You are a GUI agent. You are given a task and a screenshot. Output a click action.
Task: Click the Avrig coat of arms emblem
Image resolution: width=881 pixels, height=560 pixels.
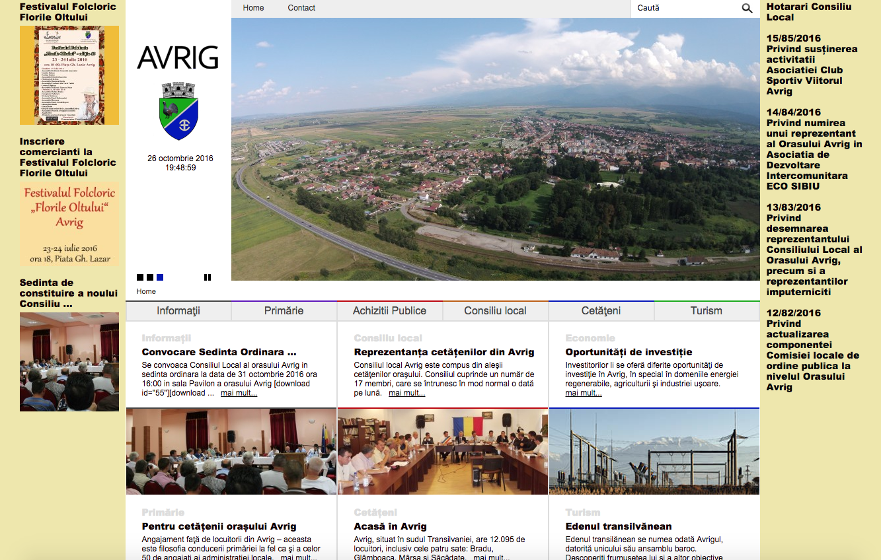[178, 111]
